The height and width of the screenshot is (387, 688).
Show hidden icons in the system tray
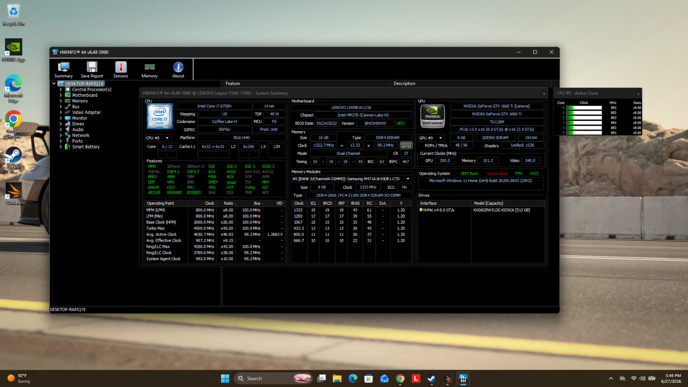611,378
